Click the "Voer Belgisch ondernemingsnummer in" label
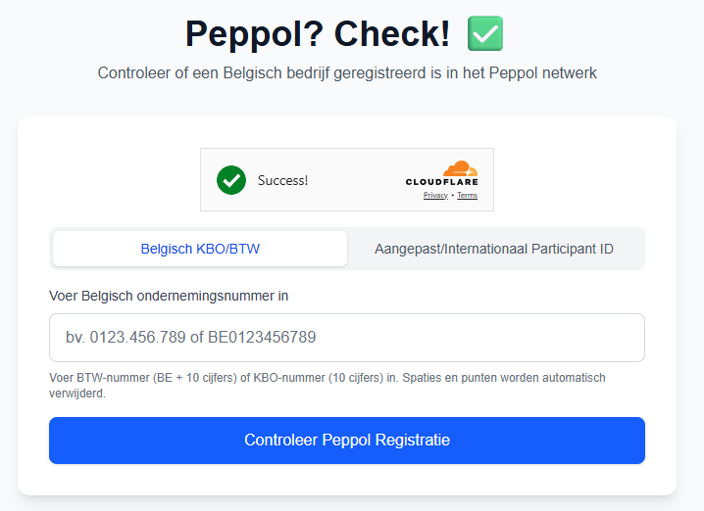 pos(169,296)
